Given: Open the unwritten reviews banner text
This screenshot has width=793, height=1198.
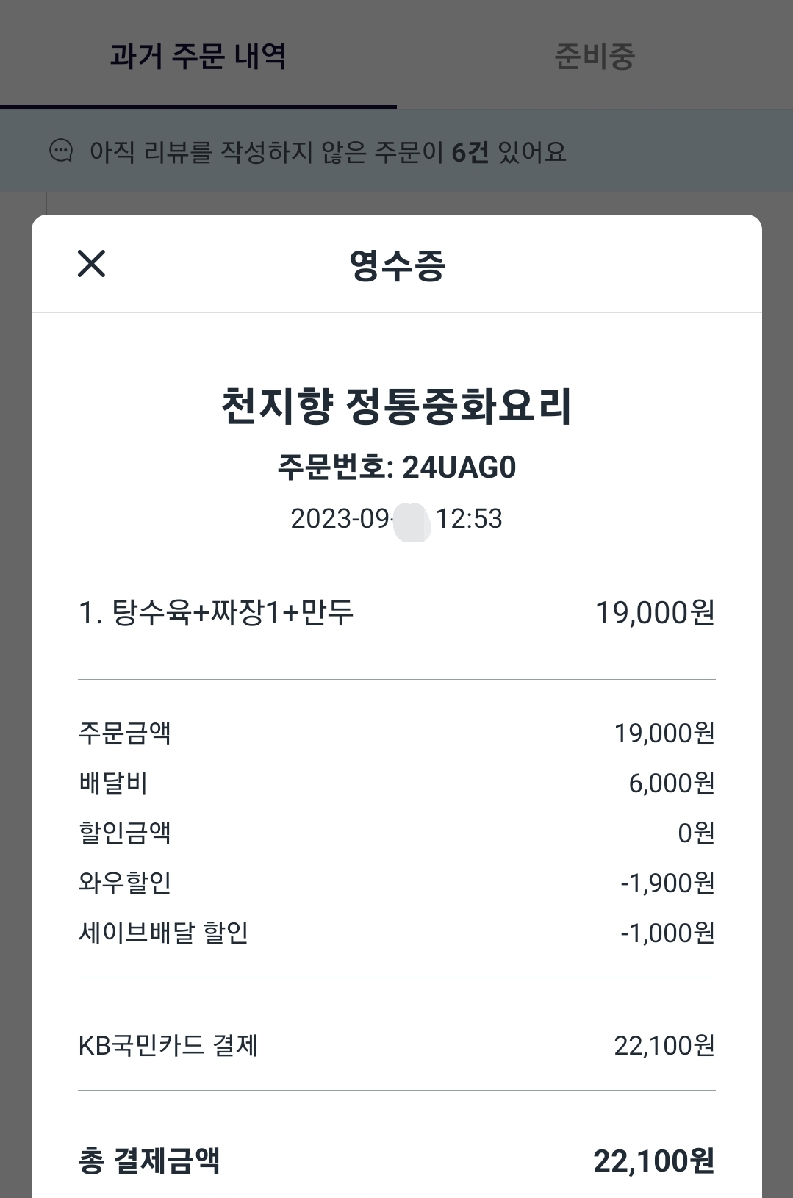Looking at the screenshot, I should point(328,152).
